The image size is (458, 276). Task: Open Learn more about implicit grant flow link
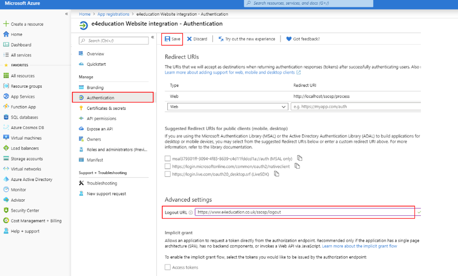359,246
